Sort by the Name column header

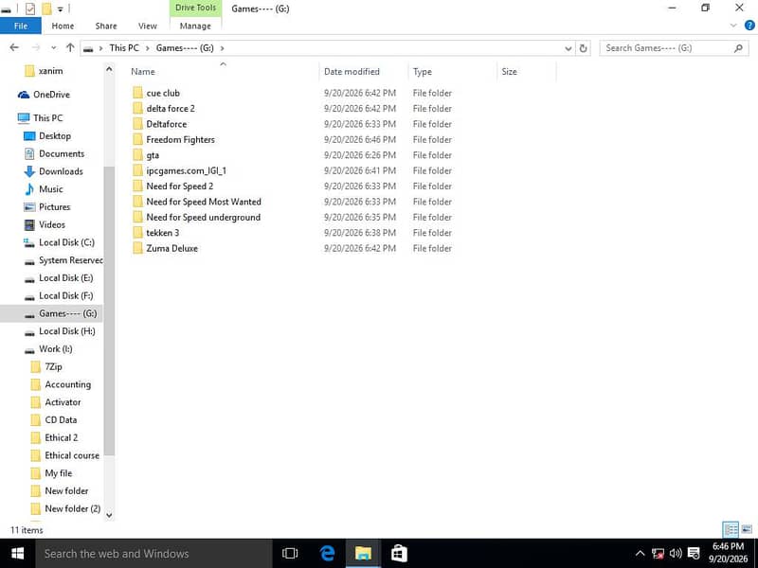click(x=143, y=72)
